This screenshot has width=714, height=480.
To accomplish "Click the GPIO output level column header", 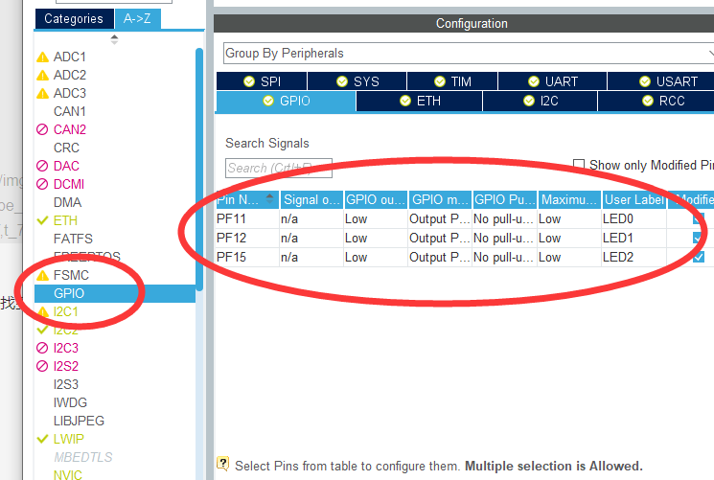I will (376, 199).
